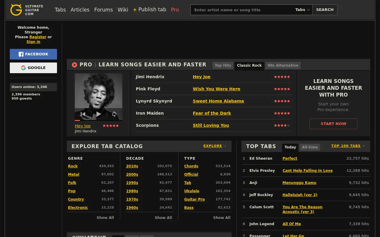The image size is (380, 237).
Task: Open the Explore catalog arrow link
Action: pyautogui.click(x=215, y=146)
